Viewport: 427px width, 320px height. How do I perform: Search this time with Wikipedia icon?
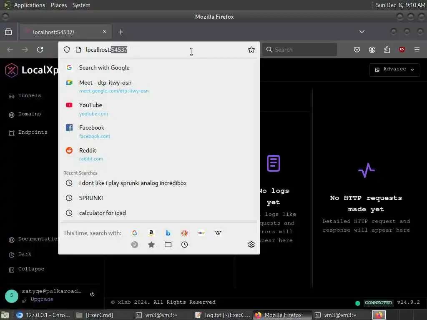click(218, 233)
